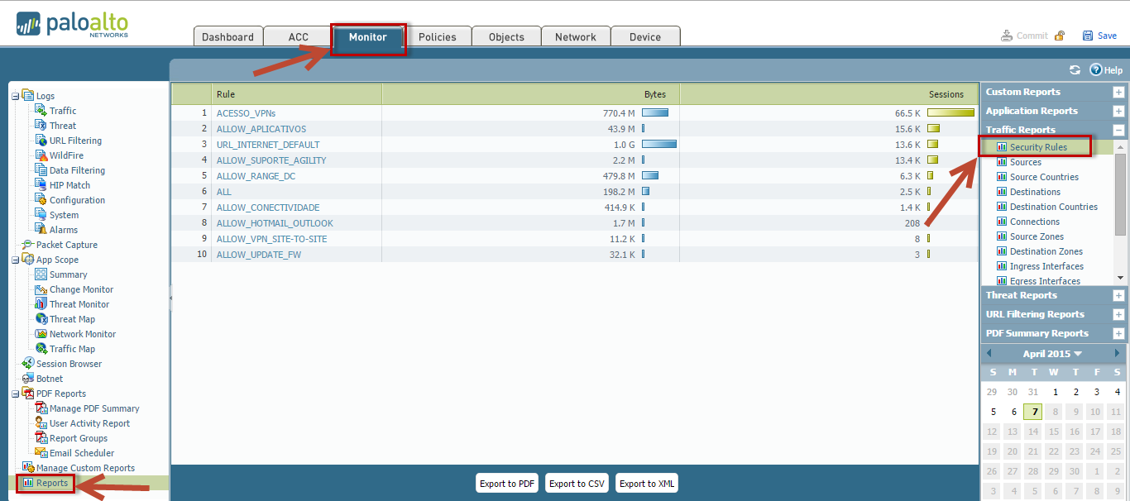Click the Save disk icon

1088,36
